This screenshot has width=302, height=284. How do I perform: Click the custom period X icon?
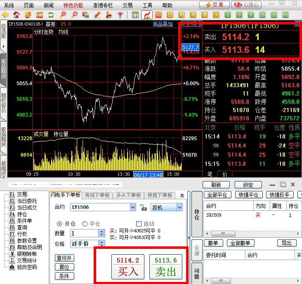pyautogui.click(x=216, y=15)
